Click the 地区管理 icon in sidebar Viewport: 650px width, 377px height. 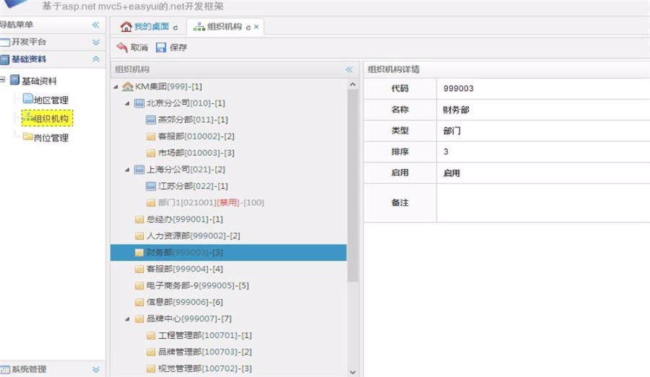[27, 98]
